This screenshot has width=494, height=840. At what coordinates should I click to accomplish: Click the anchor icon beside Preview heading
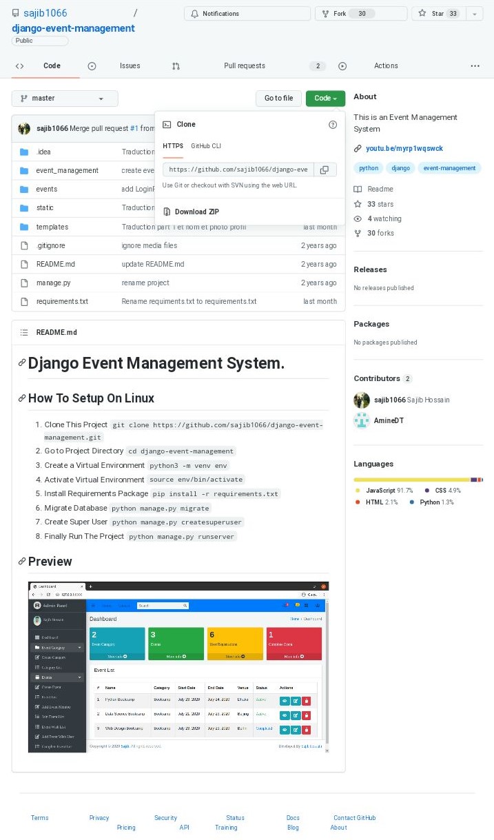pyautogui.click(x=22, y=562)
